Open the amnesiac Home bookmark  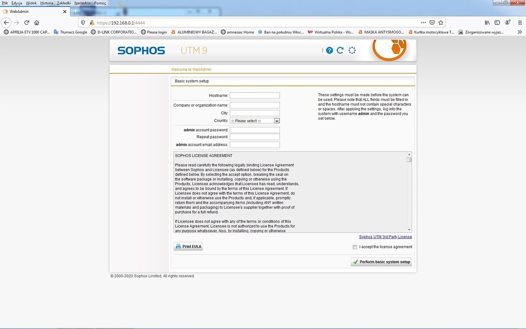[237, 32]
